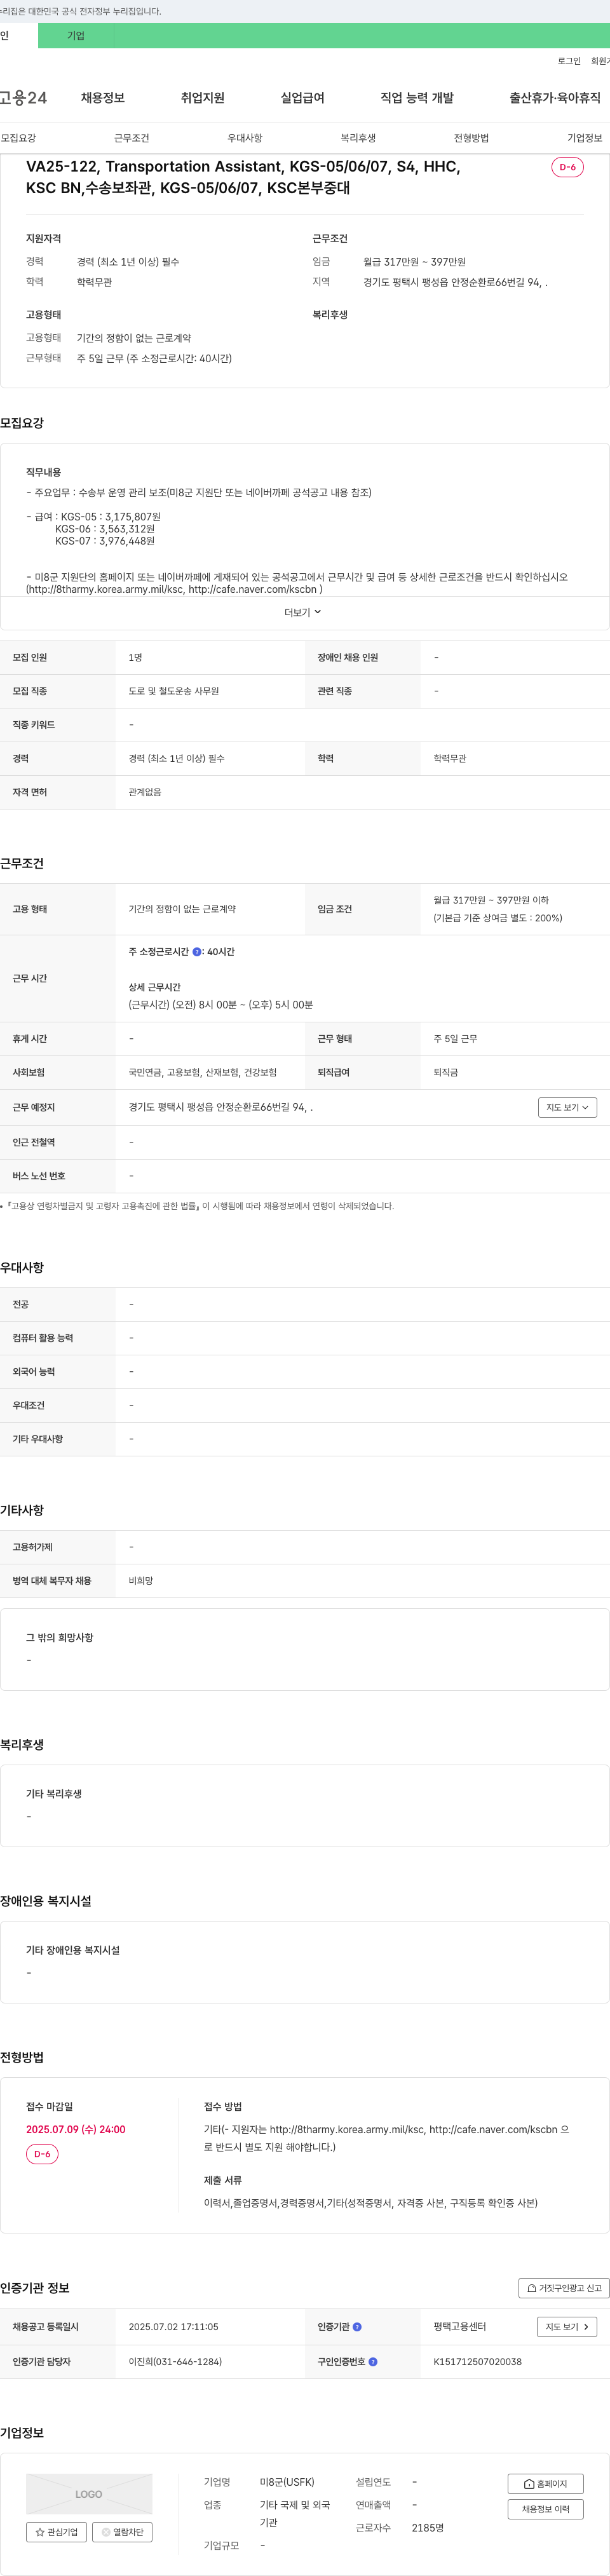This screenshot has width=610, height=2576.
Task: Block company with 열람차단 button
Action: [x=122, y=2532]
